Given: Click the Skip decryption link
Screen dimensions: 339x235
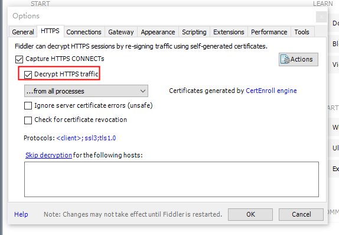Looking at the screenshot, I should pos(48,155).
